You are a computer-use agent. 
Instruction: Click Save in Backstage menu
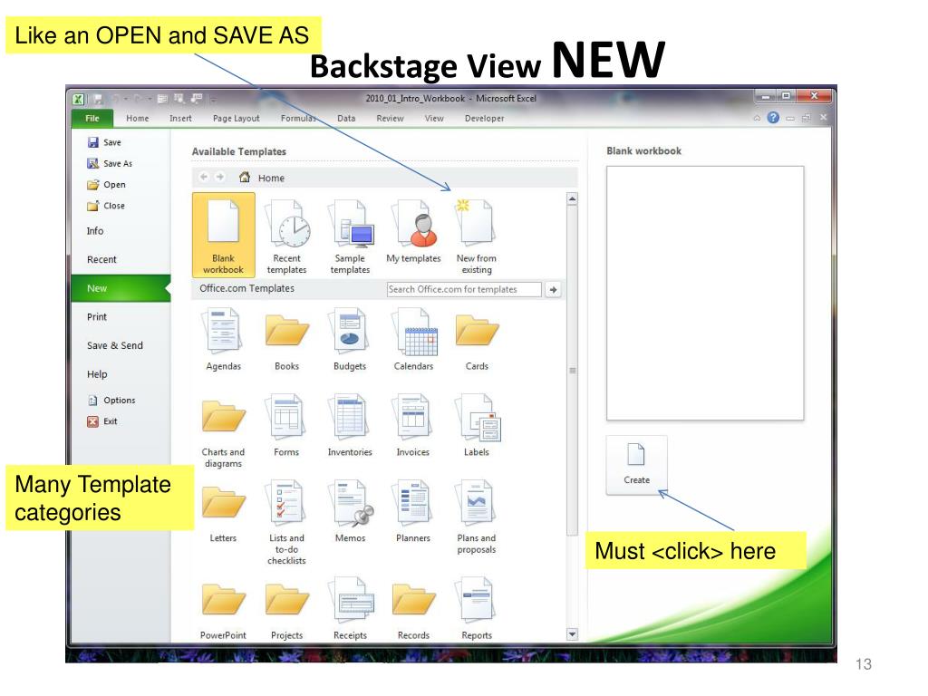coord(104,142)
